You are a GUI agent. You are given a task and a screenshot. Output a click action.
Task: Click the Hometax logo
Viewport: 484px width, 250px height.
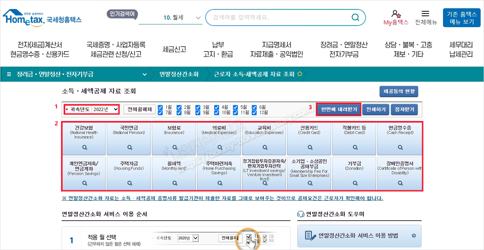click(42, 18)
